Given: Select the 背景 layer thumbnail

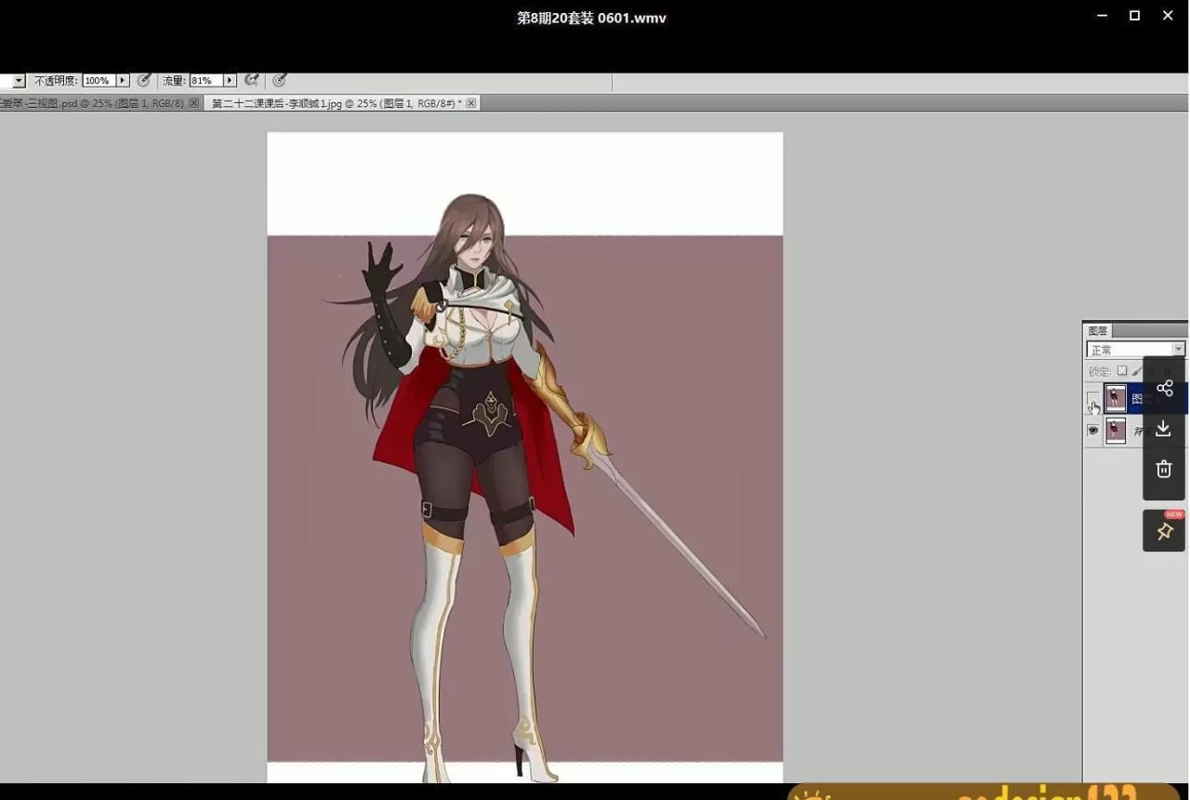Looking at the screenshot, I should (x=1116, y=431).
